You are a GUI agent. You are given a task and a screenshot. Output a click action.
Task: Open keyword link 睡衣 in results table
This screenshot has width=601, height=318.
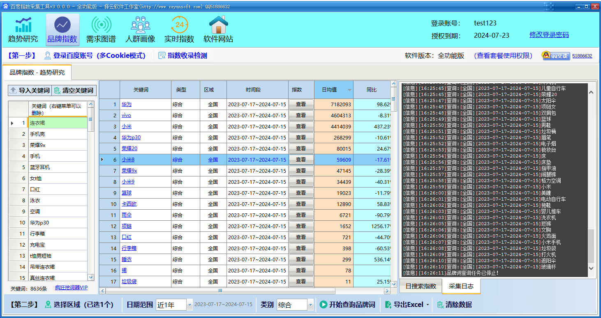pyautogui.click(x=127, y=259)
